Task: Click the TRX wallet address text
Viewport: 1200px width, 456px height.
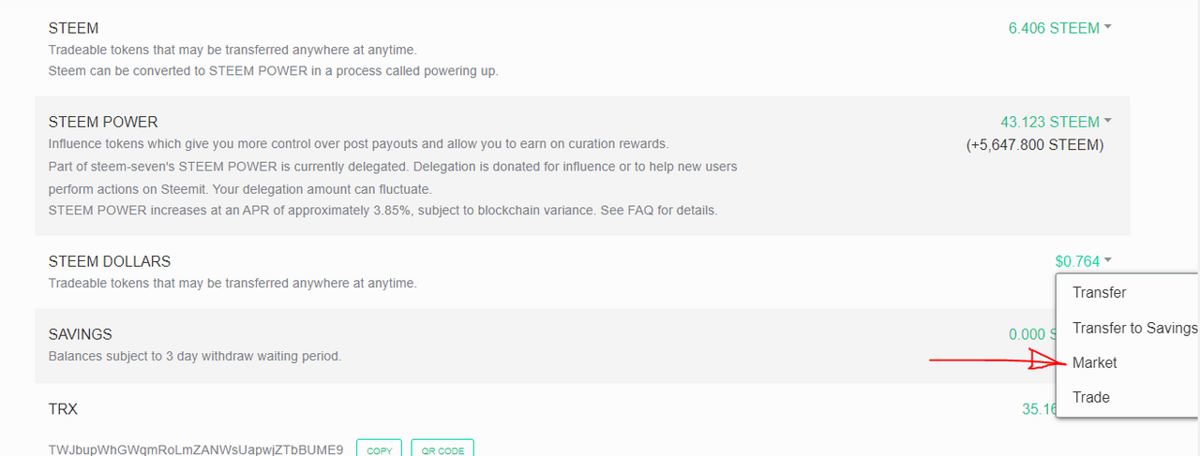Action: tap(196, 449)
